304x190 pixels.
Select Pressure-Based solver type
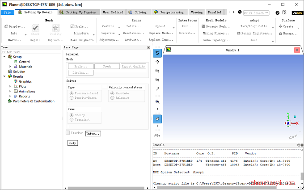click(72, 93)
